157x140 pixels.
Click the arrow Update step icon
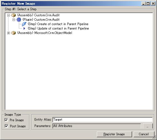coord(24,28)
